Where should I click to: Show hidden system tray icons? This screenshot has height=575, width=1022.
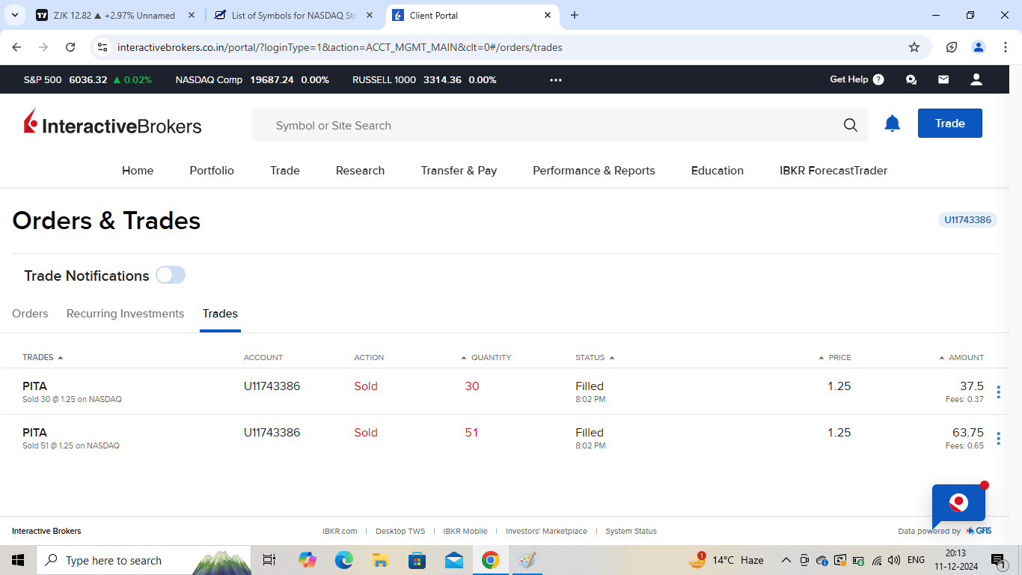[x=786, y=560]
